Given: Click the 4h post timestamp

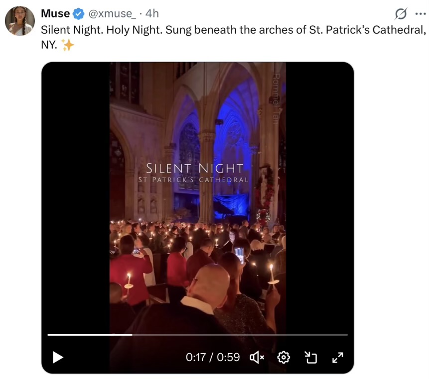Looking at the screenshot, I should click(x=151, y=13).
